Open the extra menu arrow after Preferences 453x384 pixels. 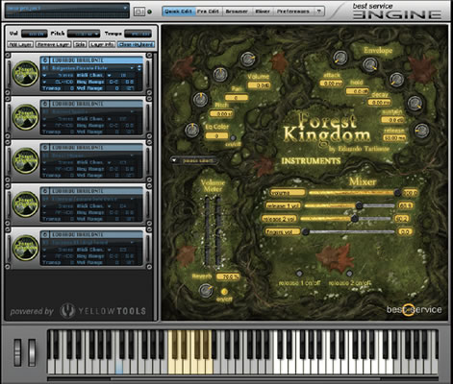tap(318, 12)
